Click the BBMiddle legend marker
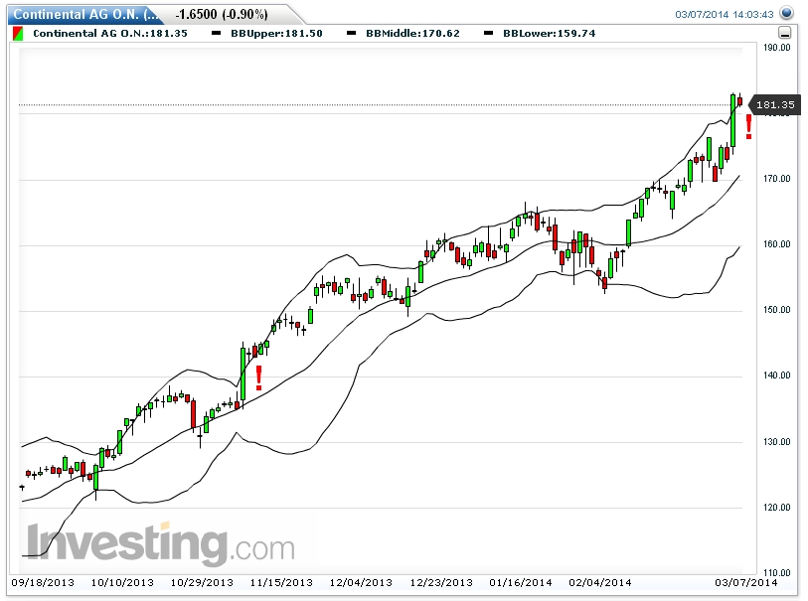The width and height of the screenshot is (808, 601). point(352,34)
